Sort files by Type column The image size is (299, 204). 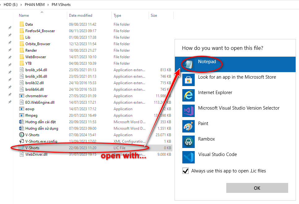point(117,15)
